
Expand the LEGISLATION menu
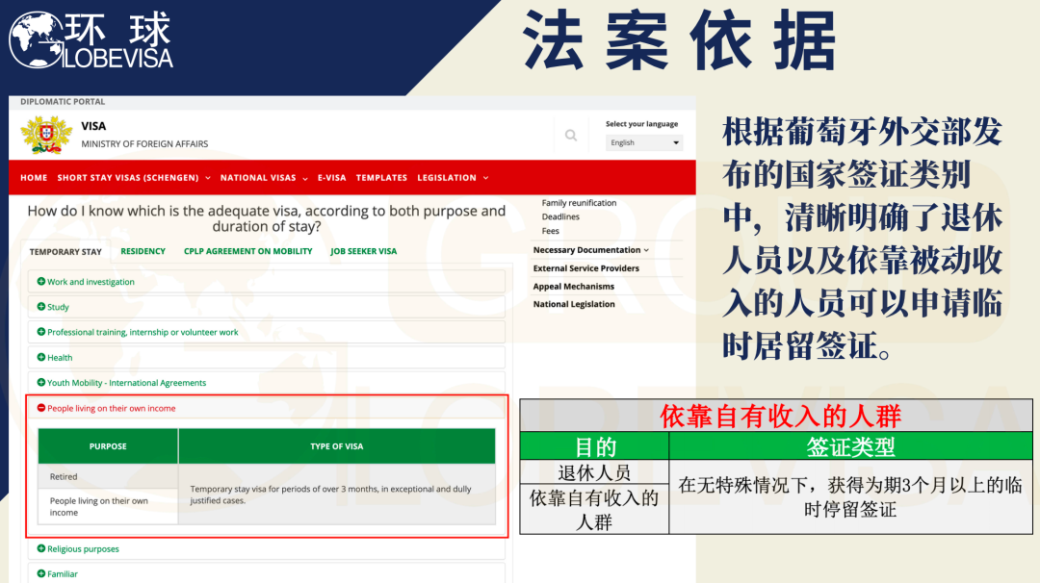(453, 178)
